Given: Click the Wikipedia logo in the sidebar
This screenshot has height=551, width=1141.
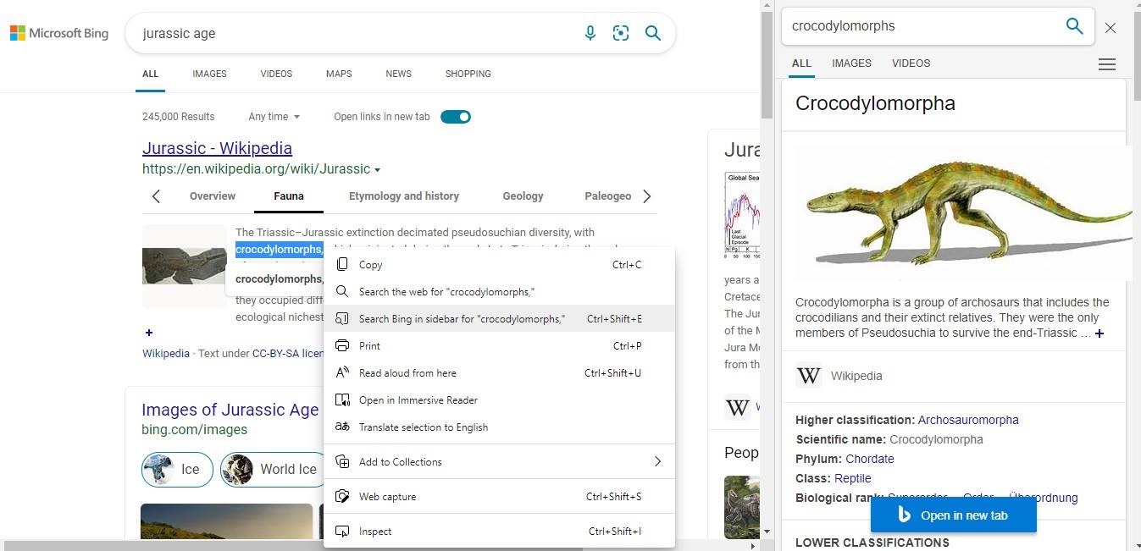Looking at the screenshot, I should tap(808, 375).
